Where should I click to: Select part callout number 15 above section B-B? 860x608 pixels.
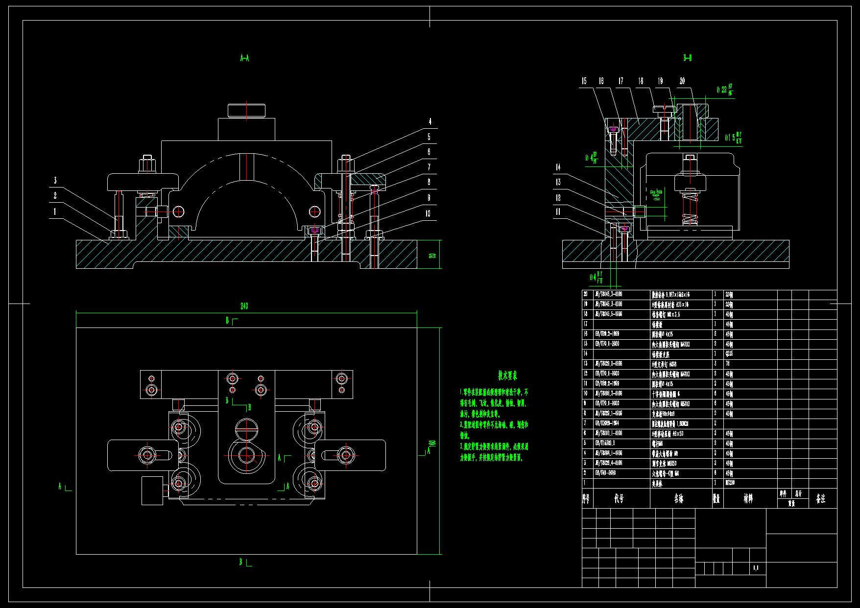tap(584, 81)
